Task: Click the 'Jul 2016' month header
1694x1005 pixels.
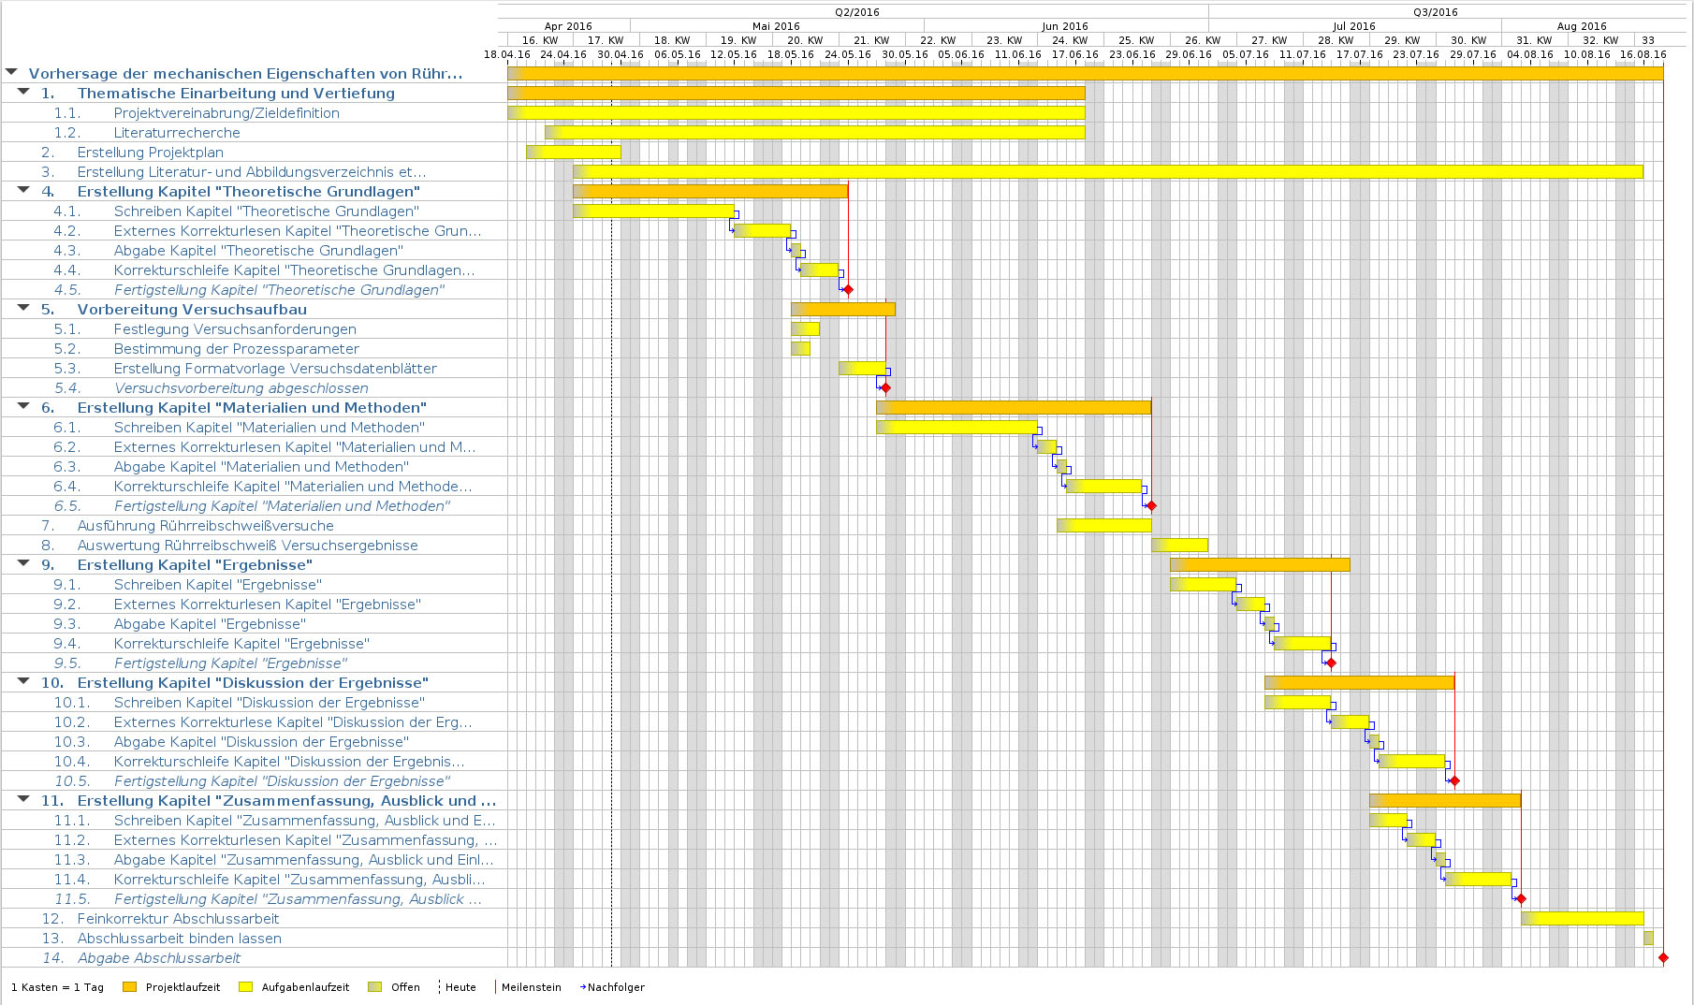Action: pos(1355,26)
